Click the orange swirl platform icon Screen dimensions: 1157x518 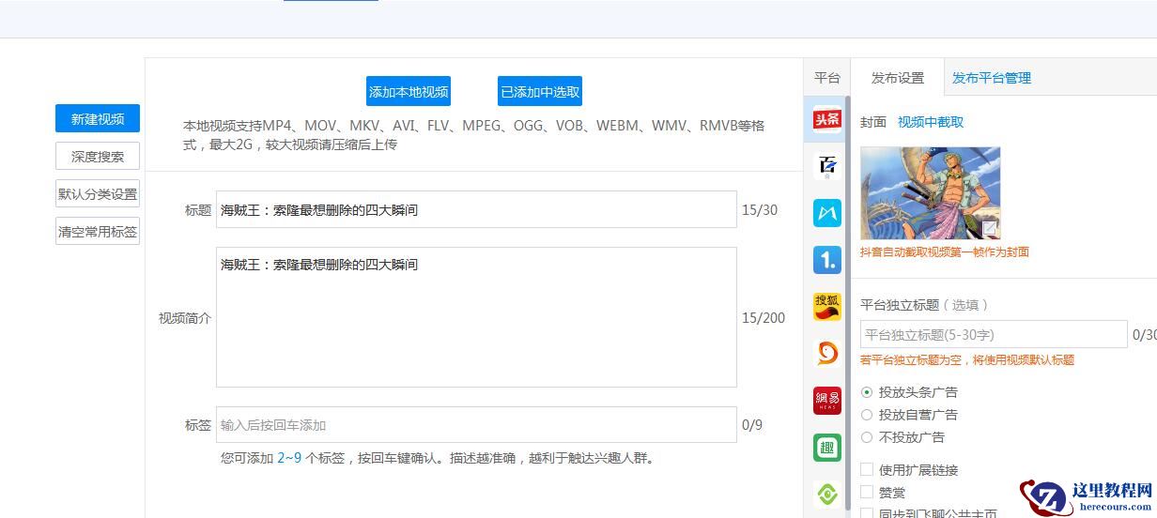coord(827,354)
